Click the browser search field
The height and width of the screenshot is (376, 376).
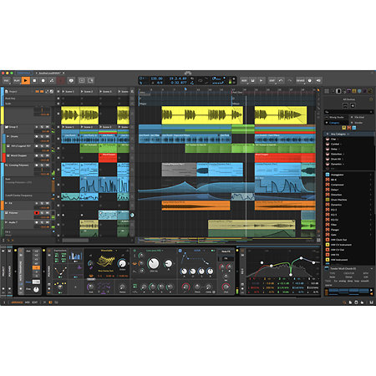[x=348, y=112]
